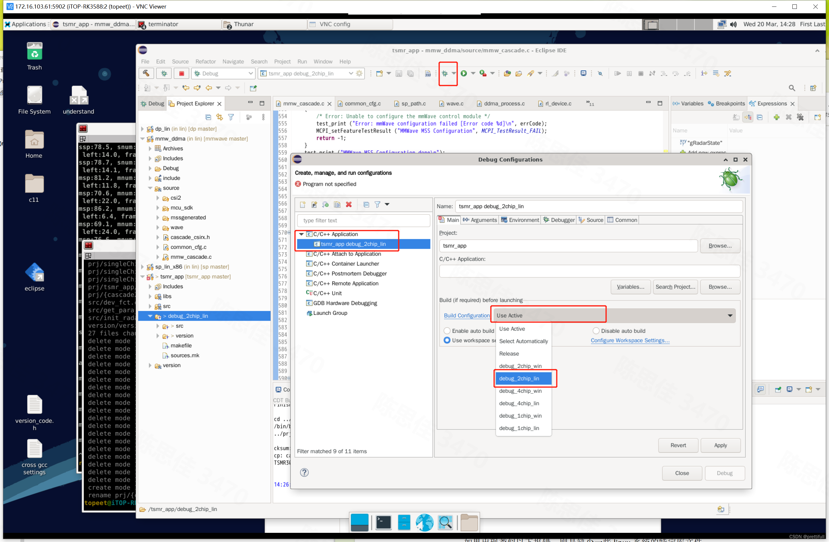The width and height of the screenshot is (829, 542).
Task: Expand the sp_lin_x86 project node
Action: [x=142, y=267]
